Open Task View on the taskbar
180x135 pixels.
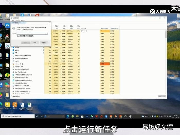point(42,116)
